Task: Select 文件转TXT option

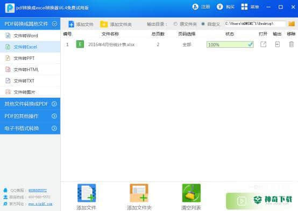Action: [30, 81]
